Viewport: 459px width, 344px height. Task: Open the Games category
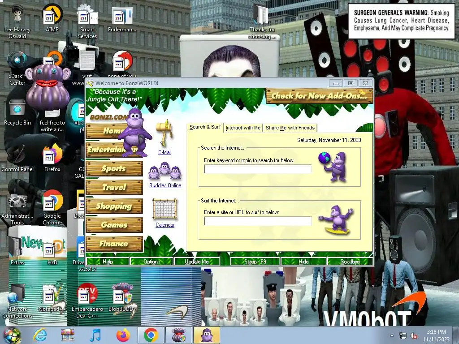point(114,225)
